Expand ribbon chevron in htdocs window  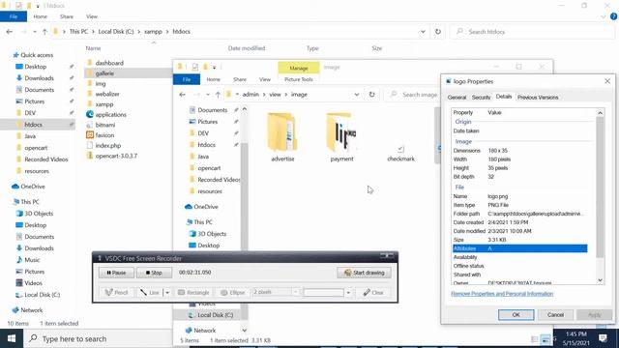pyautogui.click(x=604, y=17)
